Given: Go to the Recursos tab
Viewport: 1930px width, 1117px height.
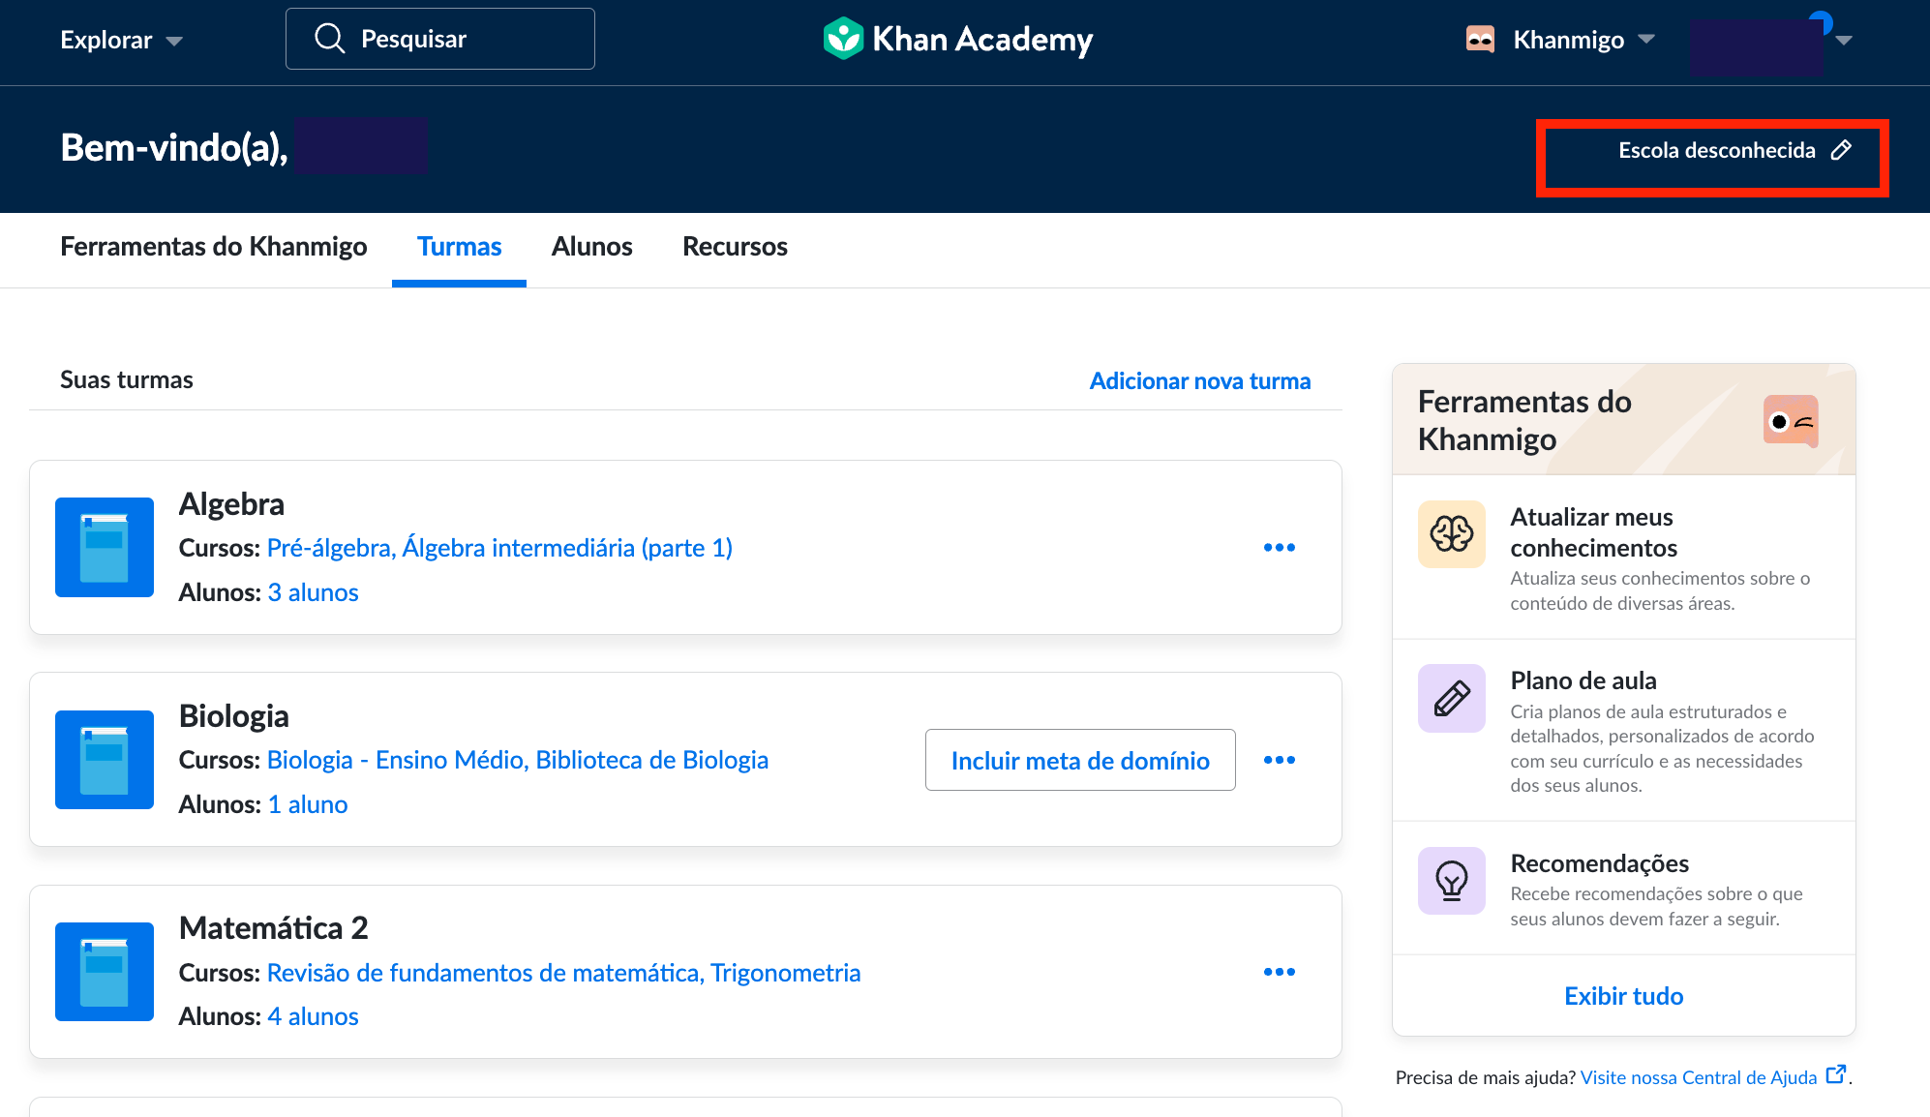Looking at the screenshot, I should coord(736,247).
